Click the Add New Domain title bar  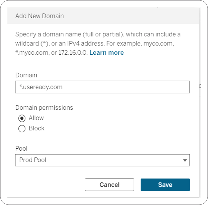click(103, 16)
